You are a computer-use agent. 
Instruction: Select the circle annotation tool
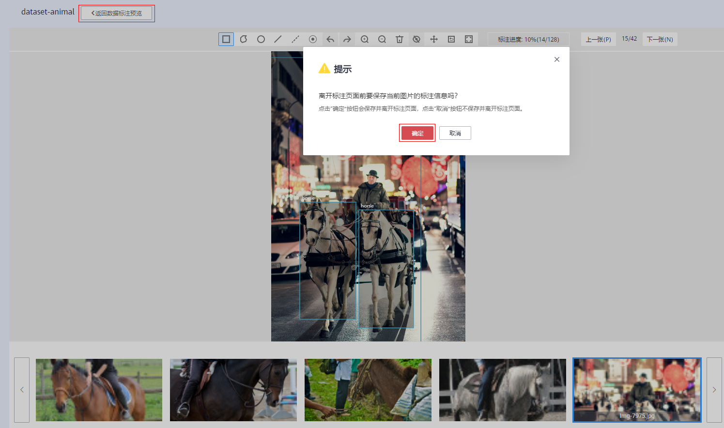coord(261,39)
